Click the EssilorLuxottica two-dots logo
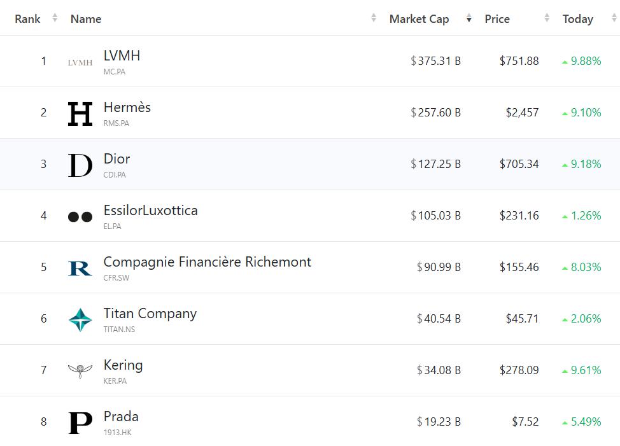Screen dimensions: 620x446 (x=80, y=217)
